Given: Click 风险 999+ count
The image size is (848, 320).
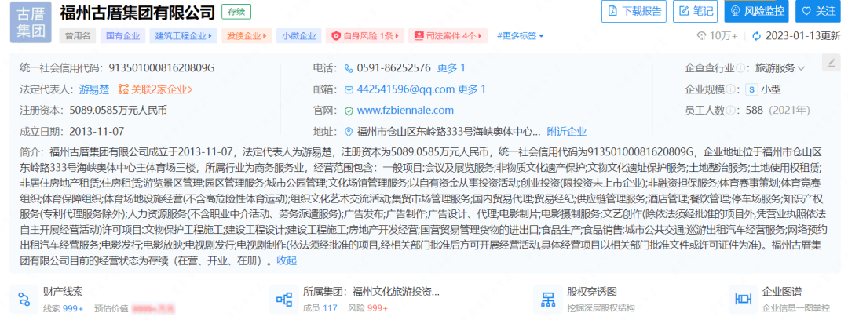Looking at the screenshot, I should (368, 309).
